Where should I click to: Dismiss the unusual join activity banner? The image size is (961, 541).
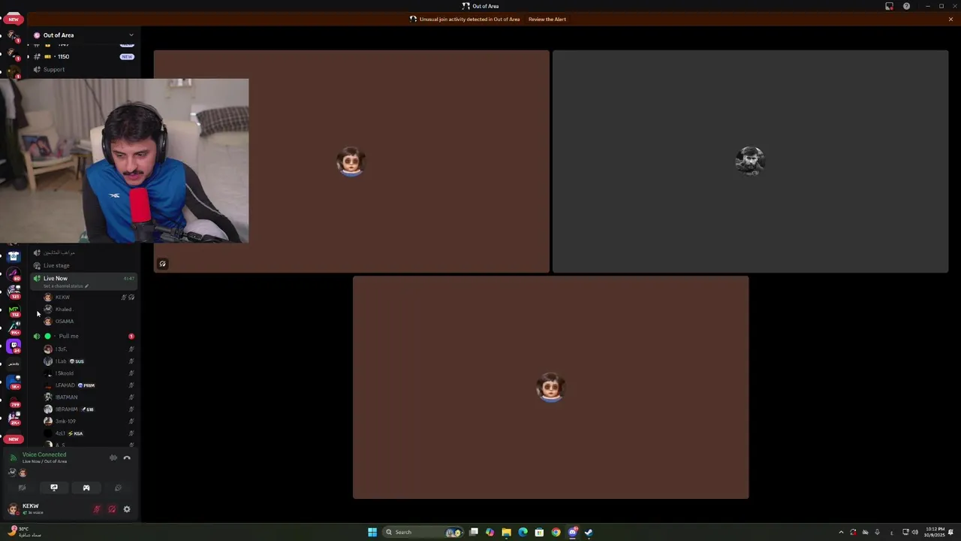[950, 19]
